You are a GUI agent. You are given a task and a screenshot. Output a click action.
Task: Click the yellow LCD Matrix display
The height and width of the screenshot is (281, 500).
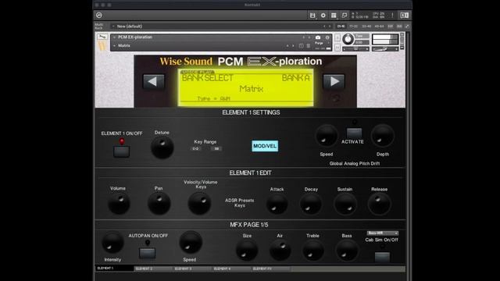245,87
